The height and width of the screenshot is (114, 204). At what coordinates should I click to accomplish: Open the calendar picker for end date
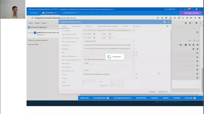pyautogui.click(x=94, y=38)
